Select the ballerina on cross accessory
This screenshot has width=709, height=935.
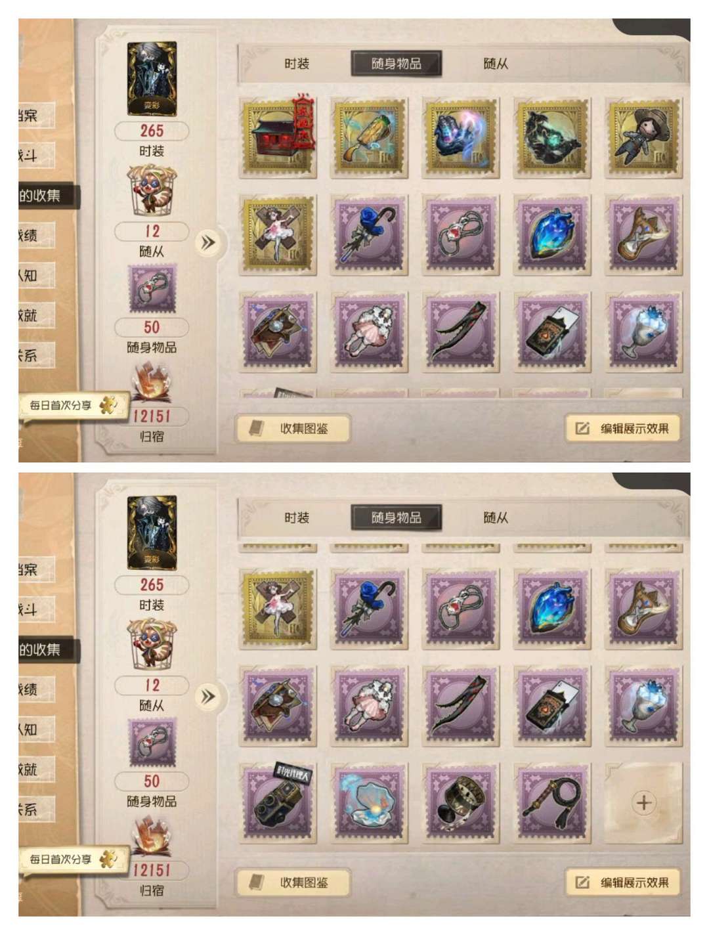(278, 234)
